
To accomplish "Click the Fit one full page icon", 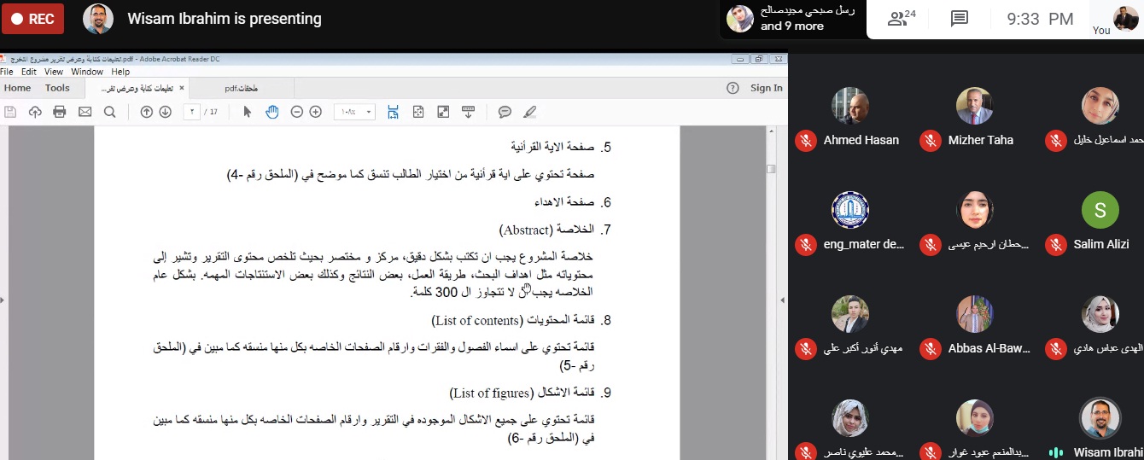I will pyautogui.click(x=418, y=112).
